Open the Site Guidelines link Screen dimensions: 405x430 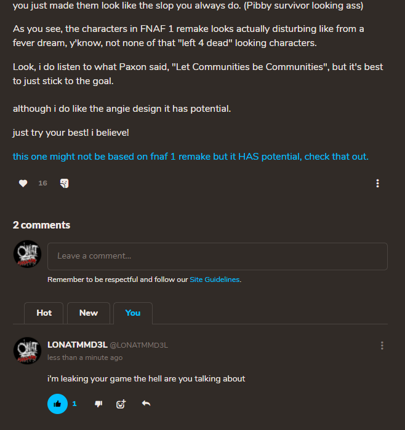[214, 279]
